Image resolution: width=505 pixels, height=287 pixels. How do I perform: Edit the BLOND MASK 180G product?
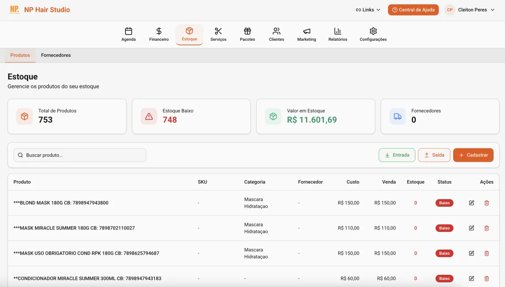click(471, 203)
